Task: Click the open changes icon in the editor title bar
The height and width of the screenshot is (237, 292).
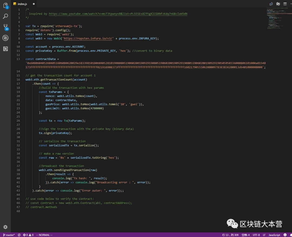Action: pos(271,4)
